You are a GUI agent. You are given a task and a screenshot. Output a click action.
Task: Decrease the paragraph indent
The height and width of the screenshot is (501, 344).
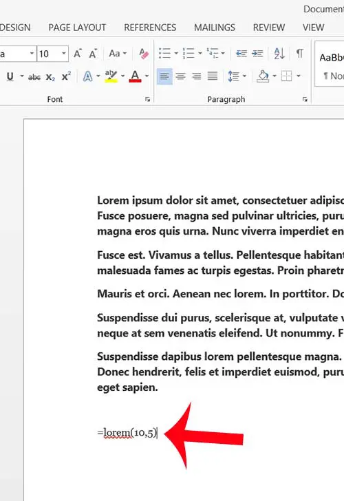241,54
